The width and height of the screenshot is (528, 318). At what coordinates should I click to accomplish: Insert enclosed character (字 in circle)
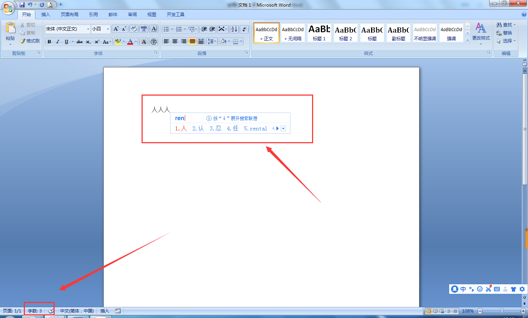coord(154,42)
